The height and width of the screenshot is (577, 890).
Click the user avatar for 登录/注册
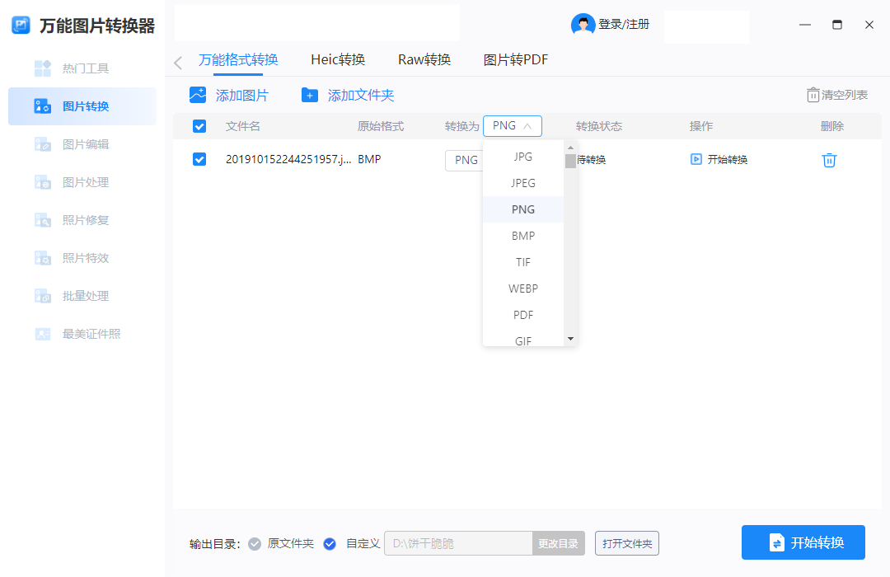click(583, 25)
